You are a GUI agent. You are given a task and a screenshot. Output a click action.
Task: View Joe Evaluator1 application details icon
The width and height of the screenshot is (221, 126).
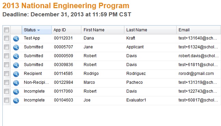(16, 100)
